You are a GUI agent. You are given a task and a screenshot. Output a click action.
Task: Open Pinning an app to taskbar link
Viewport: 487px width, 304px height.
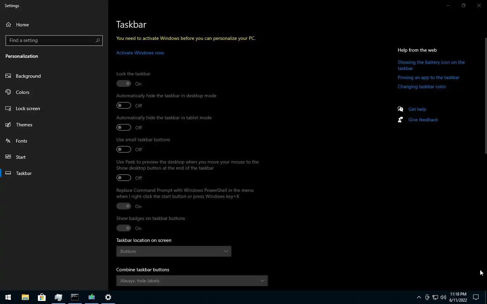point(428,77)
